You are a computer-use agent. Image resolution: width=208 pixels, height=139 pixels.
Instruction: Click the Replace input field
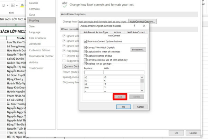coord(94,72)
